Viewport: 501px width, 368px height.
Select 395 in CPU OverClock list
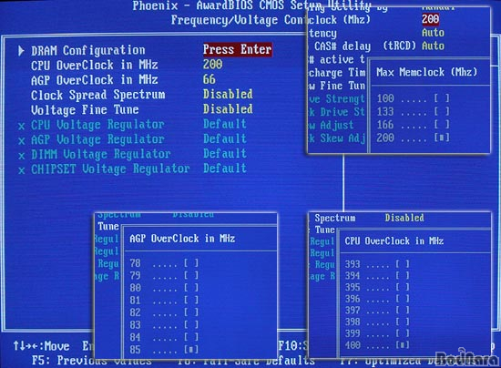tap(377, 287)
